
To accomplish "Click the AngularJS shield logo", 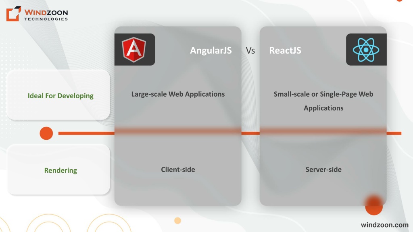I will point(134,50).
